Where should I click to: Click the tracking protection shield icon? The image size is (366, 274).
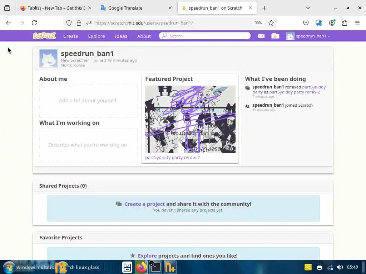point(69,23)
